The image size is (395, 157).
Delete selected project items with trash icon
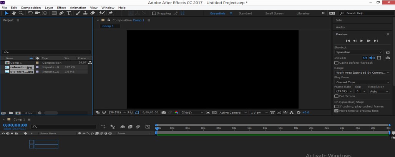pos(40,113)
